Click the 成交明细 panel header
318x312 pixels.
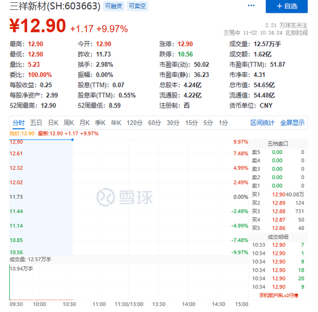278,237
